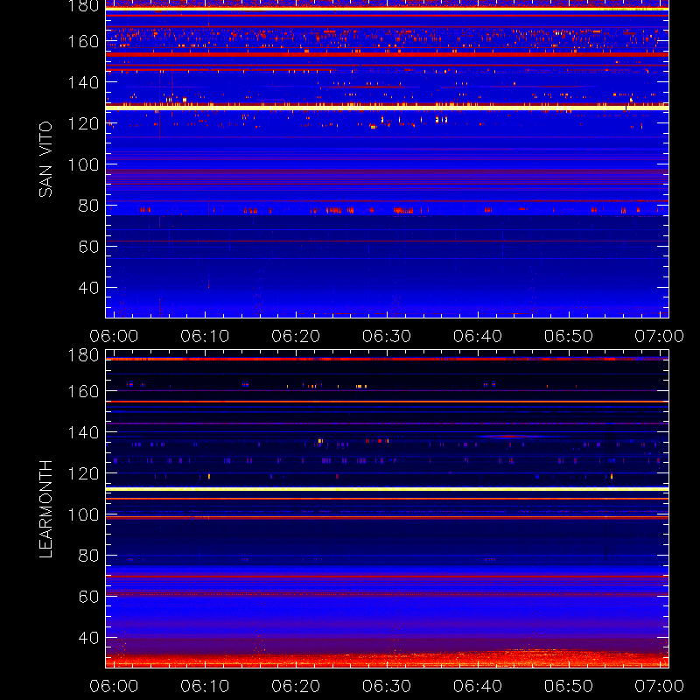
Task: Click the SAN VITO axis label
Action: click(45, 159)
